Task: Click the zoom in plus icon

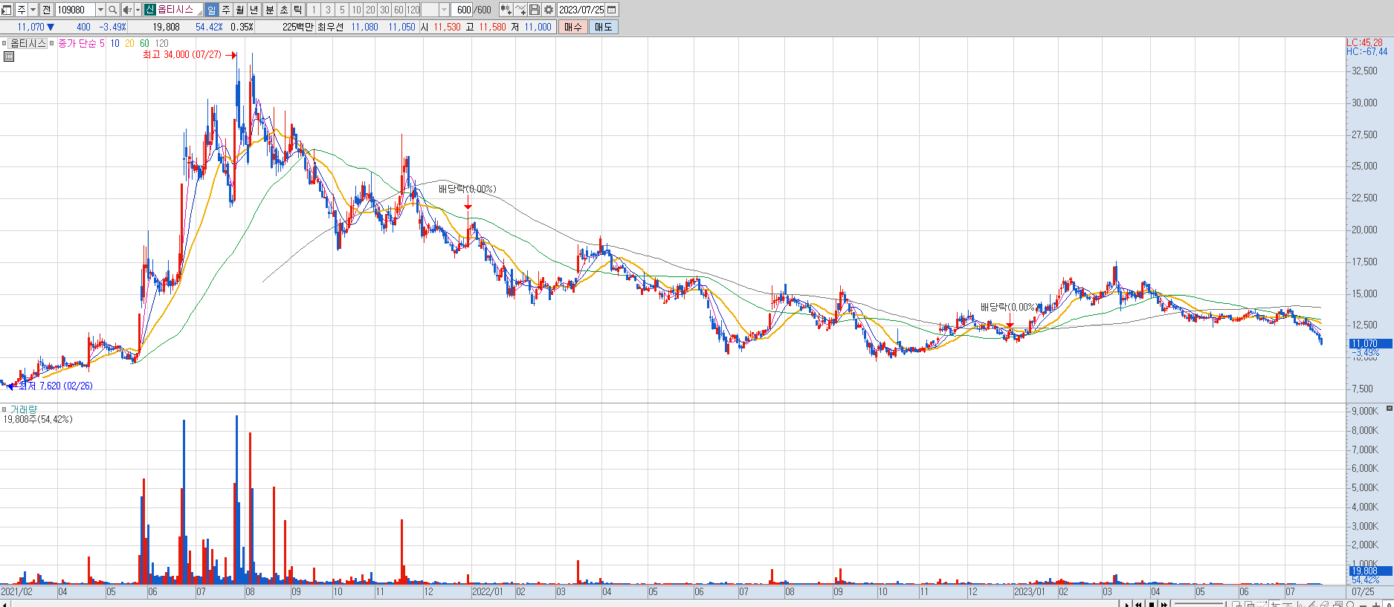Action: [x=1376, y=604]
